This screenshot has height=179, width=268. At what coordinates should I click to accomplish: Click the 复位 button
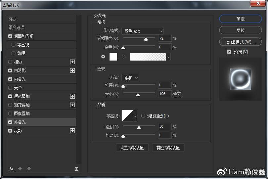(x=241, y=30)
